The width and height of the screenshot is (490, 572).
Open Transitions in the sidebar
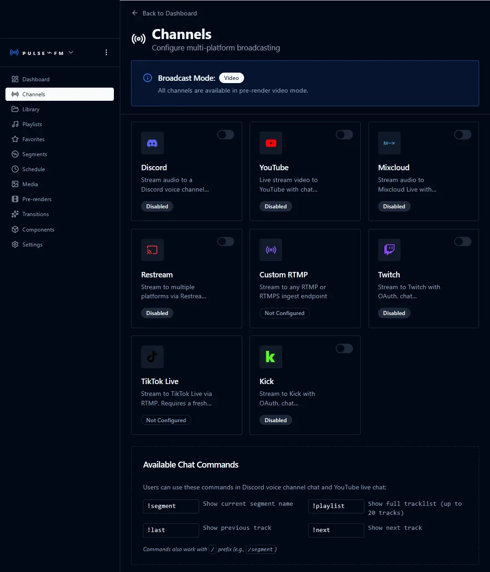click(59, 214)
